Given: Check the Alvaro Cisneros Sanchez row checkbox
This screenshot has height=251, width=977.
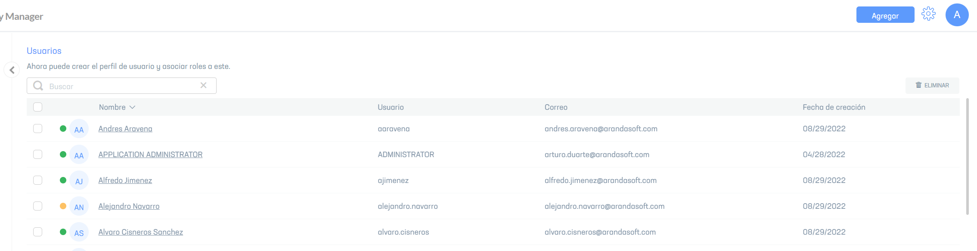Looking at the screenshot, I should [x=38, y=232].
